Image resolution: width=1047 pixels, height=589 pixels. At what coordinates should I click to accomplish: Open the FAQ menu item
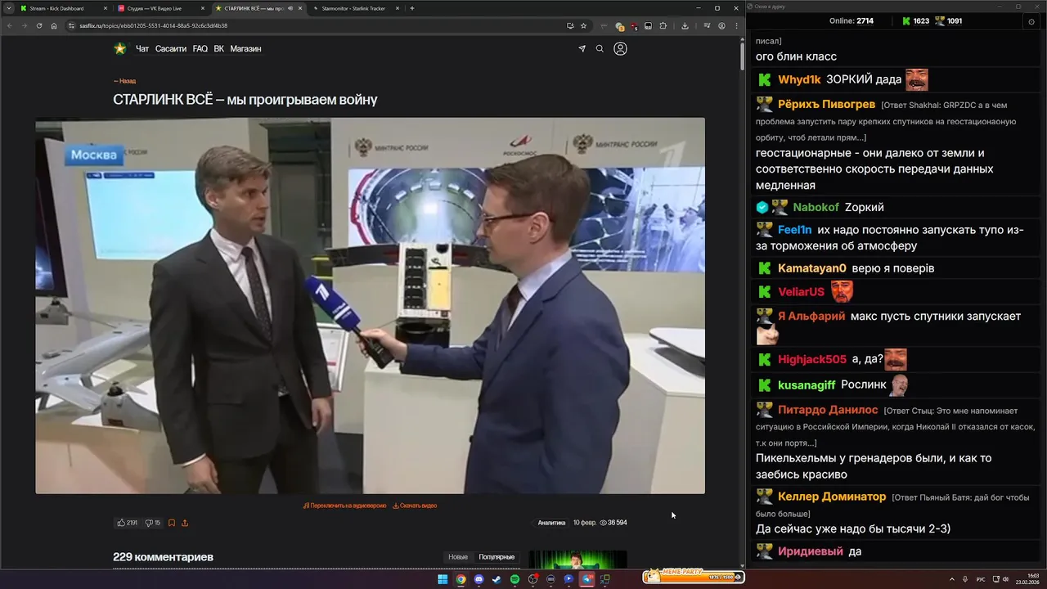click(x=200, y=48)
